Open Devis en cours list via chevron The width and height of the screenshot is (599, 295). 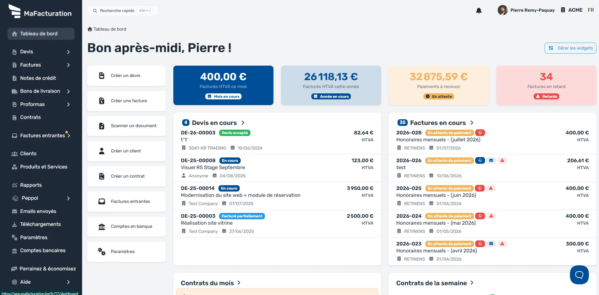(243, 123)
